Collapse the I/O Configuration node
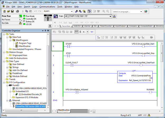The width and height of the screenshot is (165, 118). click(x=4, y=83)
